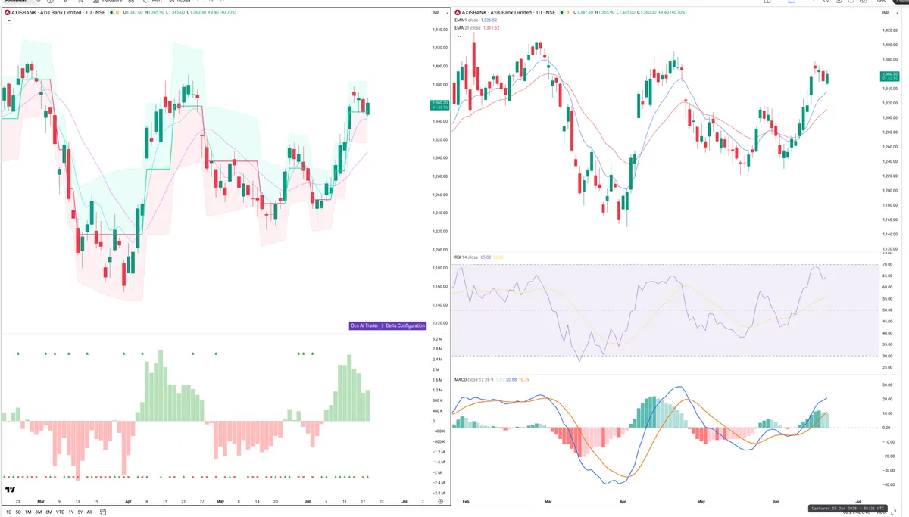Viewport: 909px width, 517px height.
Task: Click the May label on the left time axis
Action: point(221,501)
